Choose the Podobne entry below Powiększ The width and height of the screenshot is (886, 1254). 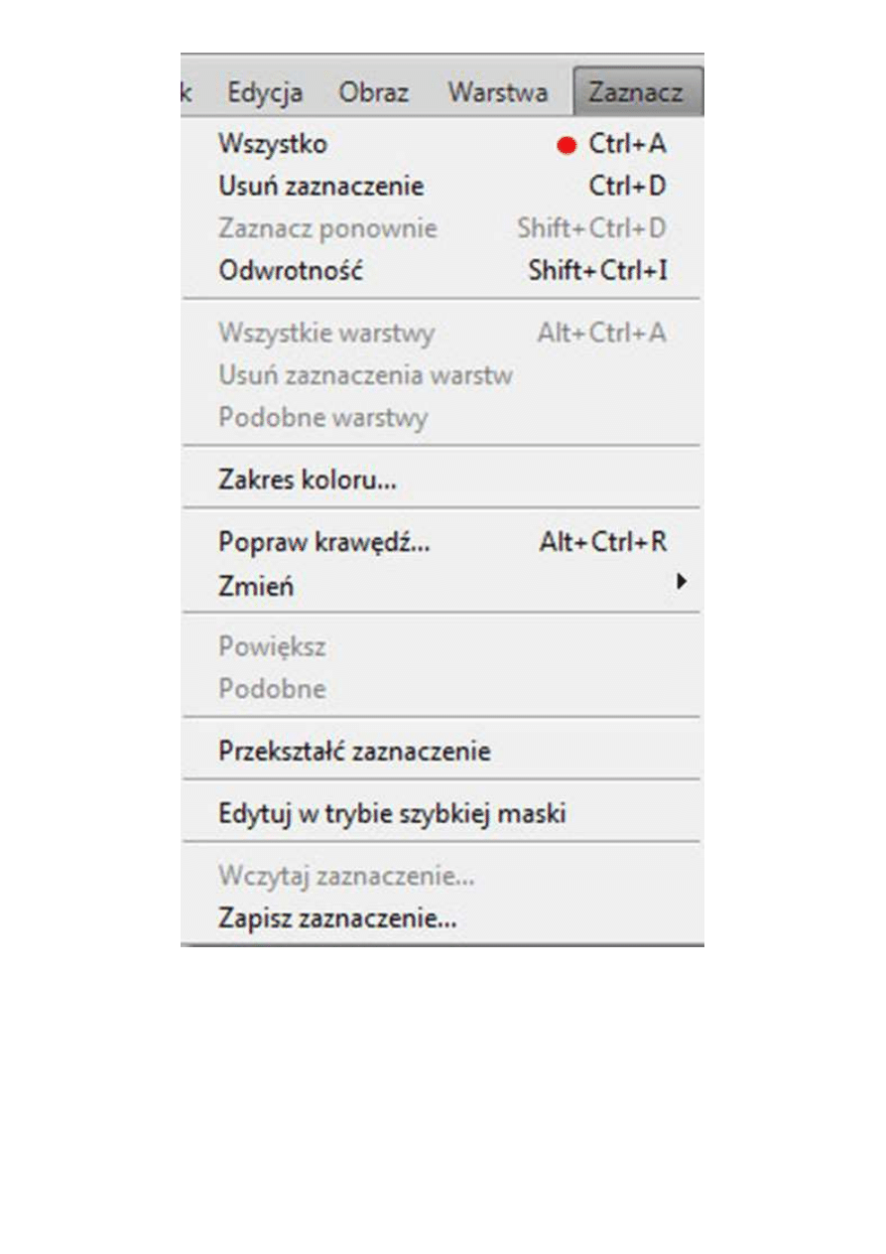[272, 689]
